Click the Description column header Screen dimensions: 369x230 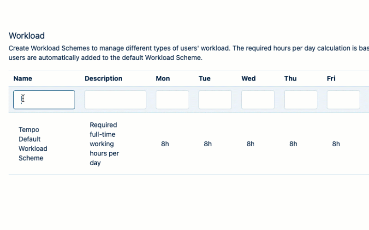[x=103, y=79]
